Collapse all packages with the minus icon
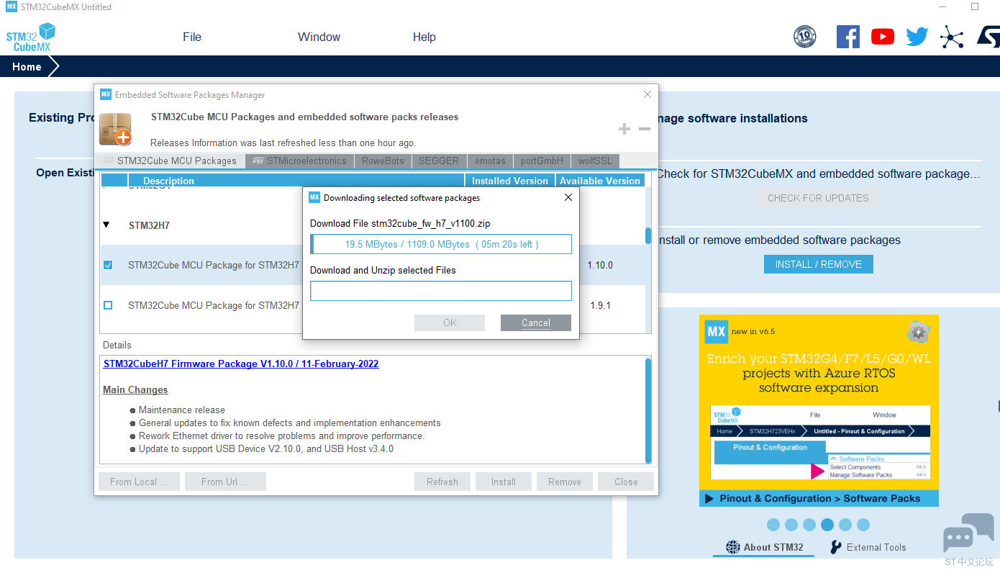This screenshot has width=1000, height=573. (645, 129)
